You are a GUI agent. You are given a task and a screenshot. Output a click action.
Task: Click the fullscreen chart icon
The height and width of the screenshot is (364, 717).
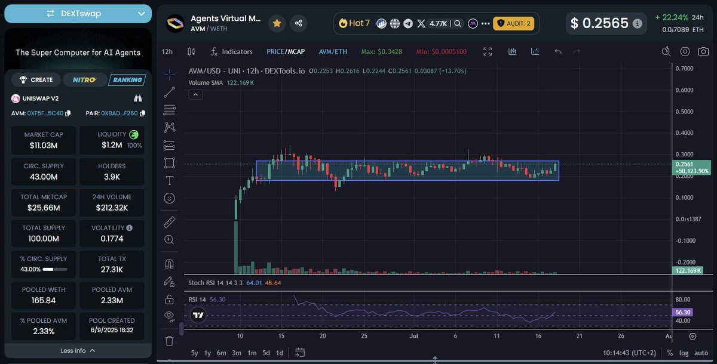(x=488, y=51)
